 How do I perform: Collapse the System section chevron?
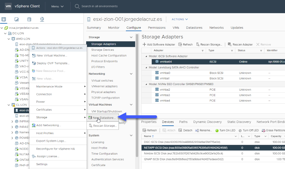(x=131, y=136)
